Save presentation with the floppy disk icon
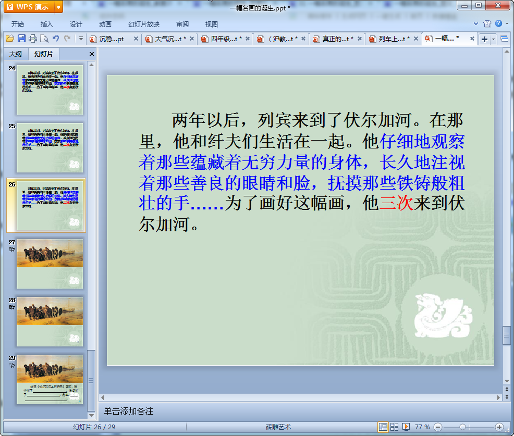The image size is (514, 436). point(21,39)
